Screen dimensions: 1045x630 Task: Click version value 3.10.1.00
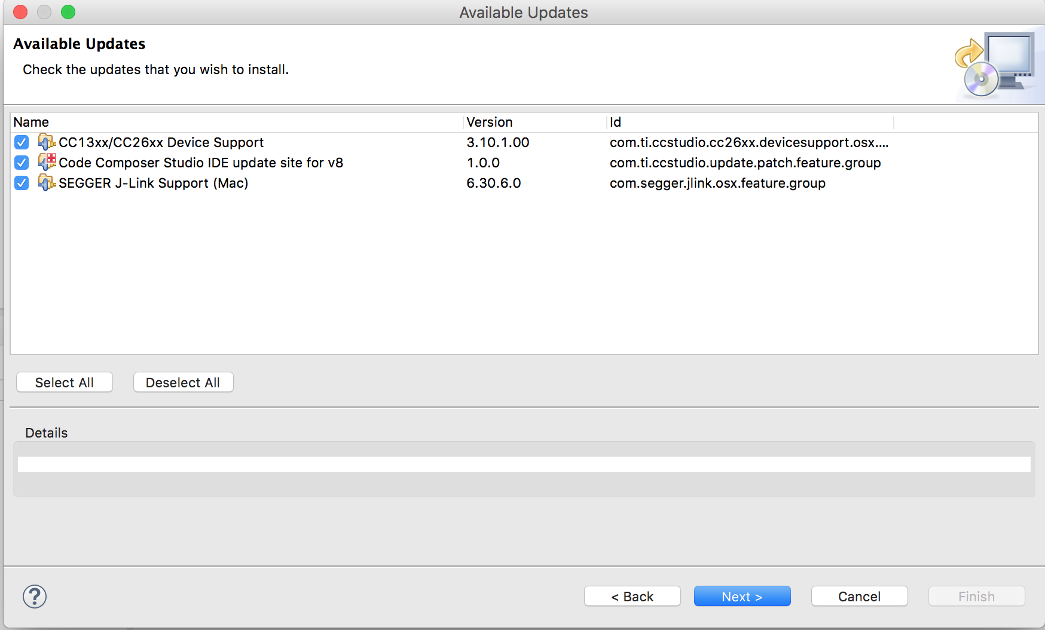498,142
